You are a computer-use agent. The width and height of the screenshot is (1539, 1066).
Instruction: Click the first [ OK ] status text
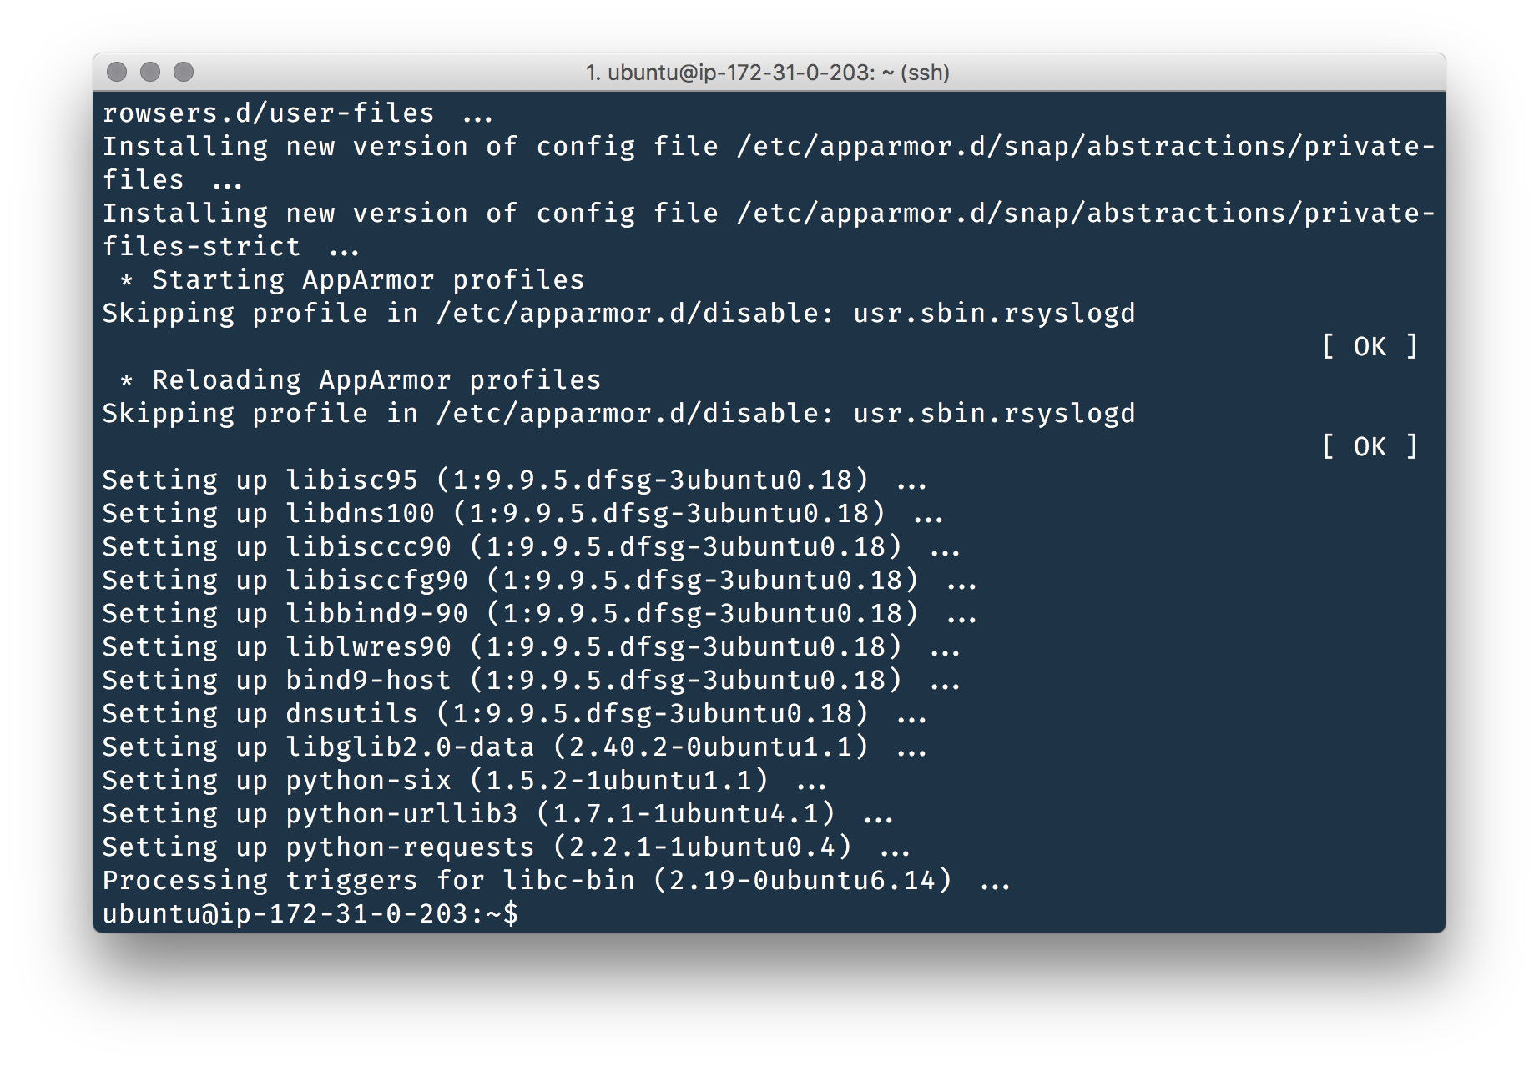pos(1370,346)
